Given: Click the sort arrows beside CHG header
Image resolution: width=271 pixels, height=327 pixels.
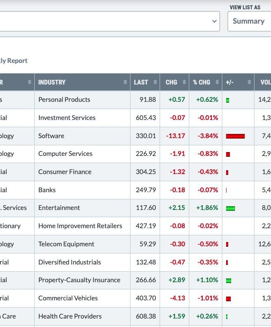Looking at the screenshot, I should [184, 82].
